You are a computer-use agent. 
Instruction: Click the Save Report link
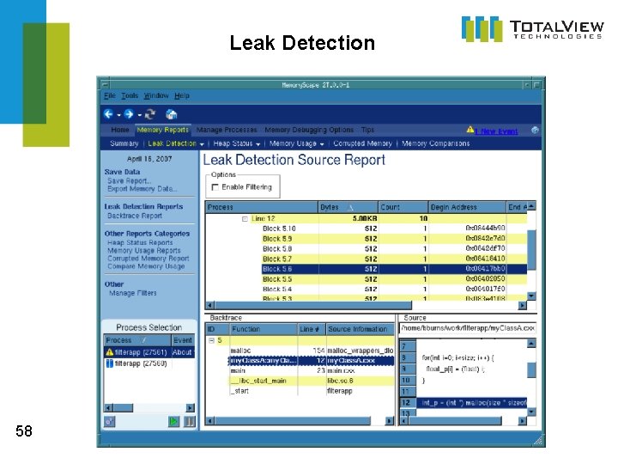click(x=130, y=181)
